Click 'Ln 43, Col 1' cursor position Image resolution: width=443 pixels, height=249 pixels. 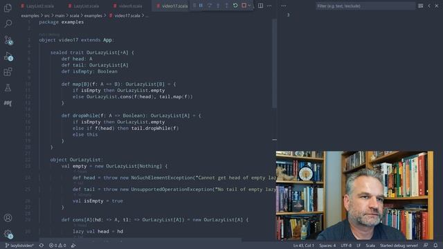coord(303,246)
